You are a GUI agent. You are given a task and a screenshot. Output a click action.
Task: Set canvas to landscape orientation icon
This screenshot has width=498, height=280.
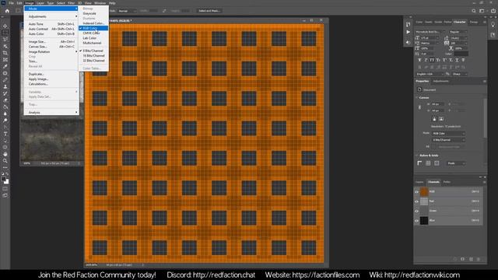441,119
